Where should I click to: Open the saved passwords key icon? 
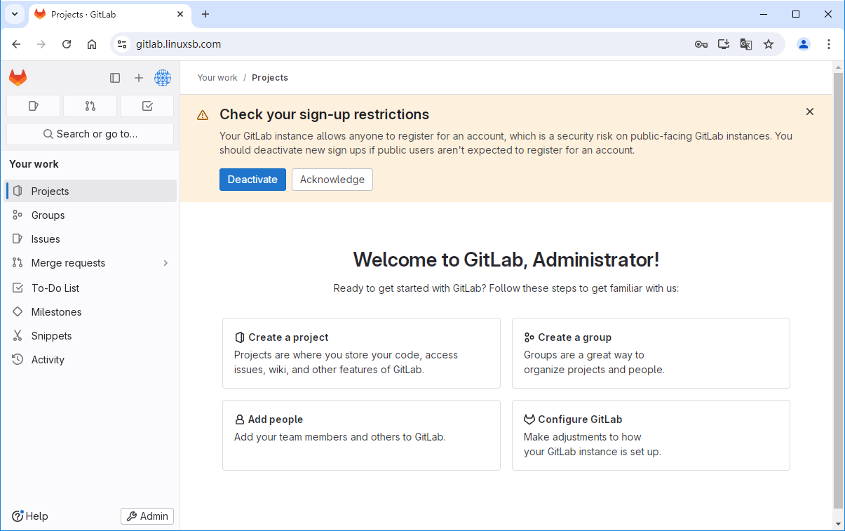(701, 44)
